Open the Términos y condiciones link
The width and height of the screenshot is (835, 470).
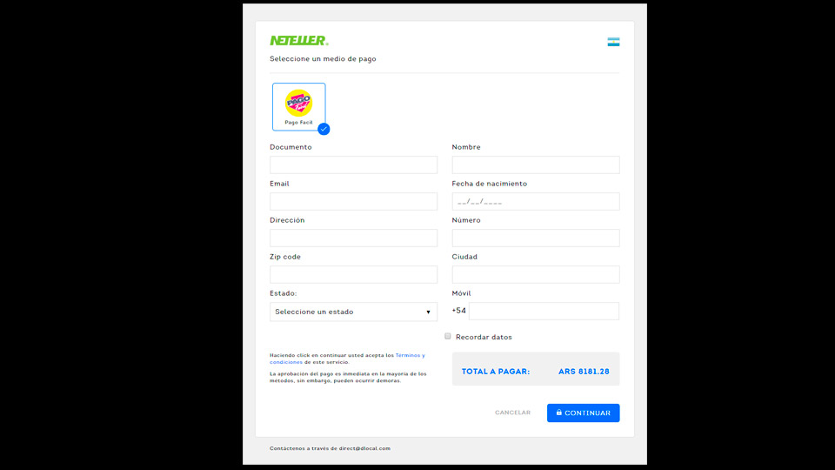pos(347,359)
